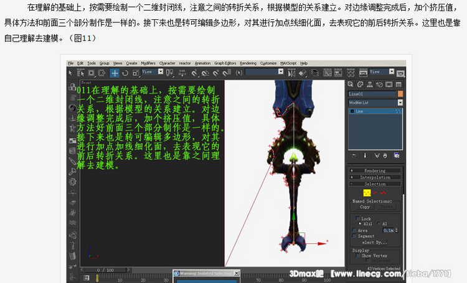Click the Align tool icon

tap(302, 73)
